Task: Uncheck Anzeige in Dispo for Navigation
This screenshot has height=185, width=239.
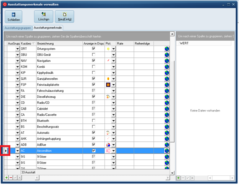Action: [x=93, y=61]
